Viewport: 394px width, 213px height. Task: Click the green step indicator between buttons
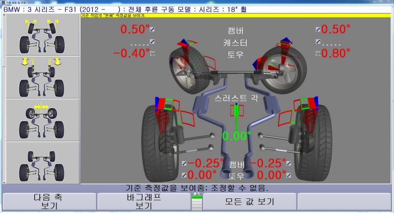tap(197, 202)
